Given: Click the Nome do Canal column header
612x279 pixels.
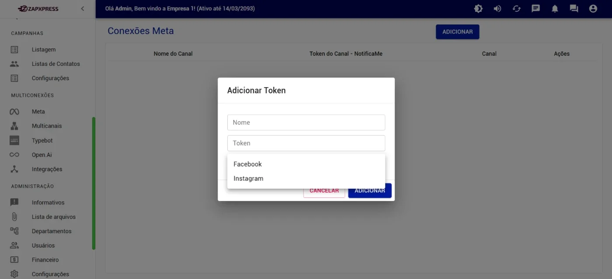Looking at the screenshot, I should [173, 54].
